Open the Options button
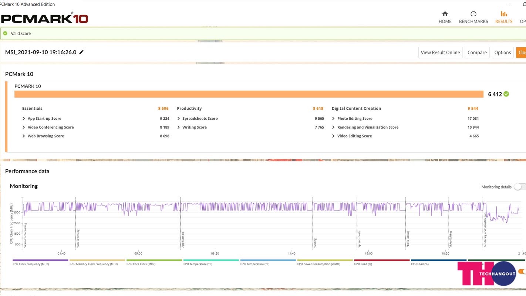Viewport: 526px width, 296px height. pyautogui.click(x=503, y=52)
